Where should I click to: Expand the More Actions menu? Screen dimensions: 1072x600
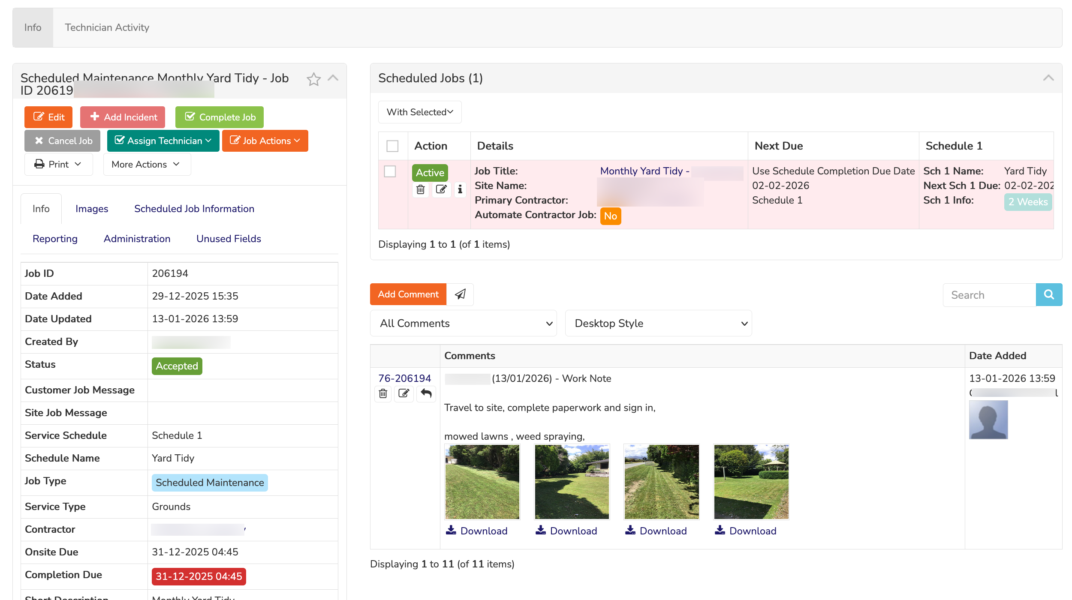point(146,164)
